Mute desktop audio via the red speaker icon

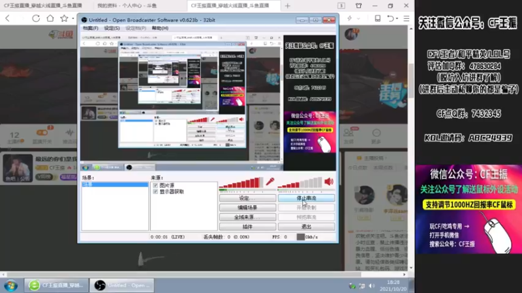tap(329, 182)
